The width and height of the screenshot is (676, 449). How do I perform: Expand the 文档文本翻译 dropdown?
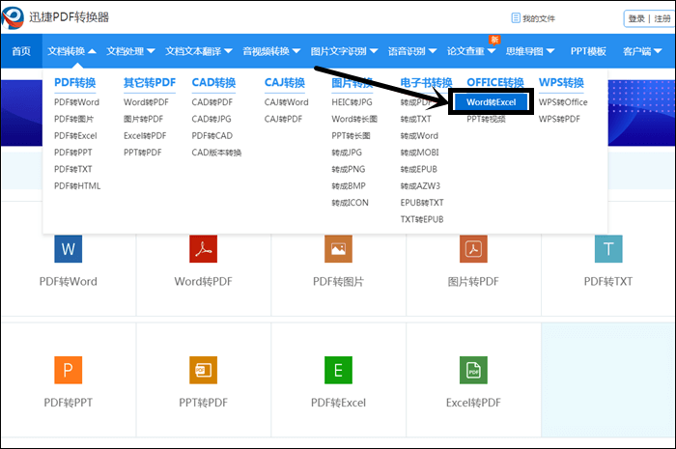tap(199, 51)
